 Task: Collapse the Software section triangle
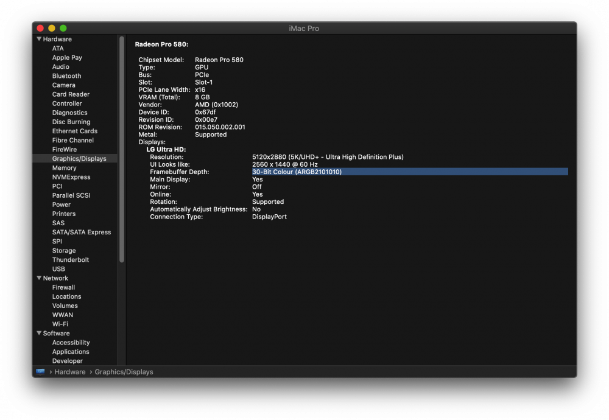39,334
